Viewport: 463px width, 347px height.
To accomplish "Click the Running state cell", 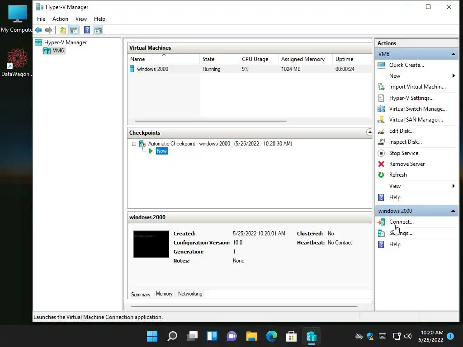I will [x=212, y=69].
